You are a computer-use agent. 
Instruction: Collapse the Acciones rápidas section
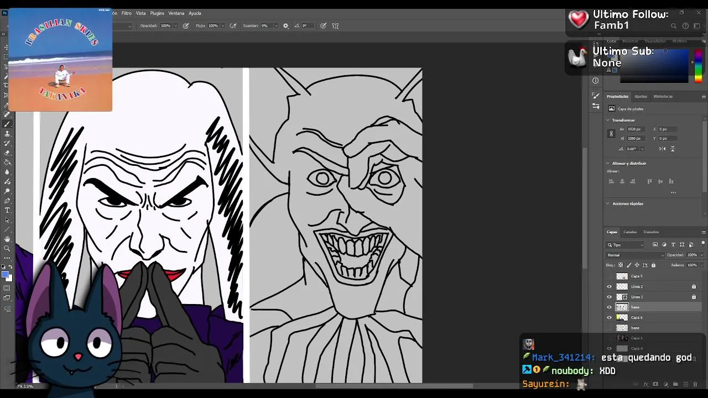pos(608,203)
